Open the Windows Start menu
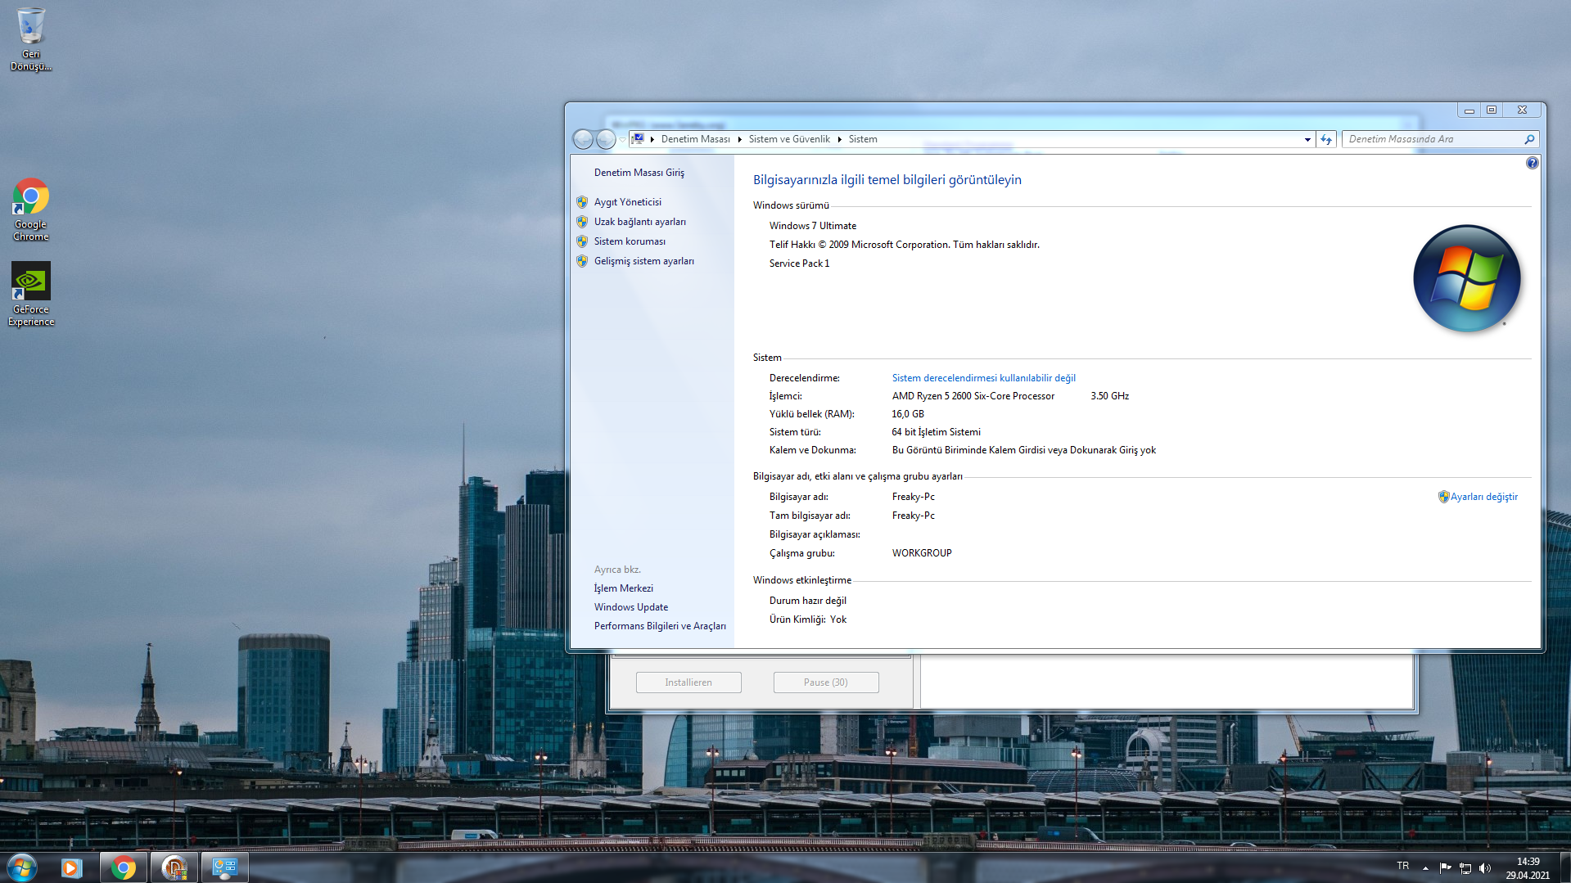The height and width of the screenshot is (883, 1571). tap(22, 867)
